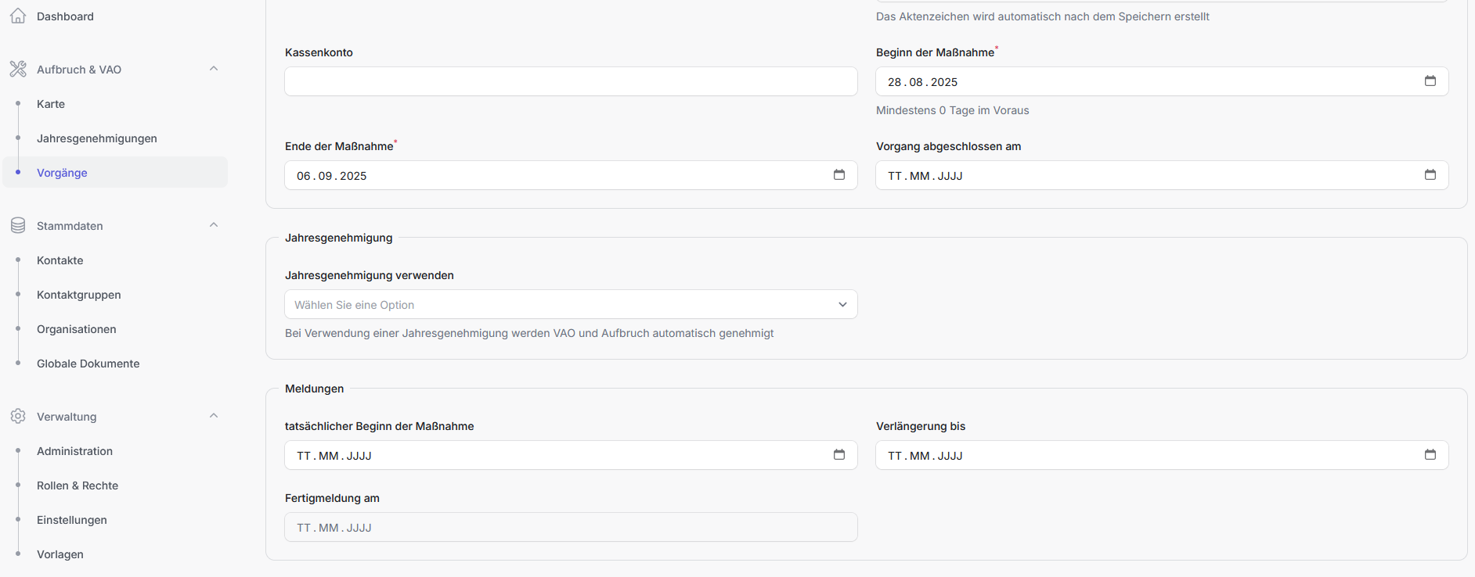
Task: Open calendar picker for Ende der Maßnahme
Action: pyautogui.click(x=838, y=175)
